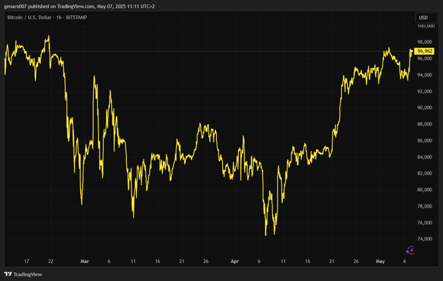Viewport: 443px width, 281px height.
Task: Click the 17 date label on time axis
Action: pos(27,261)
